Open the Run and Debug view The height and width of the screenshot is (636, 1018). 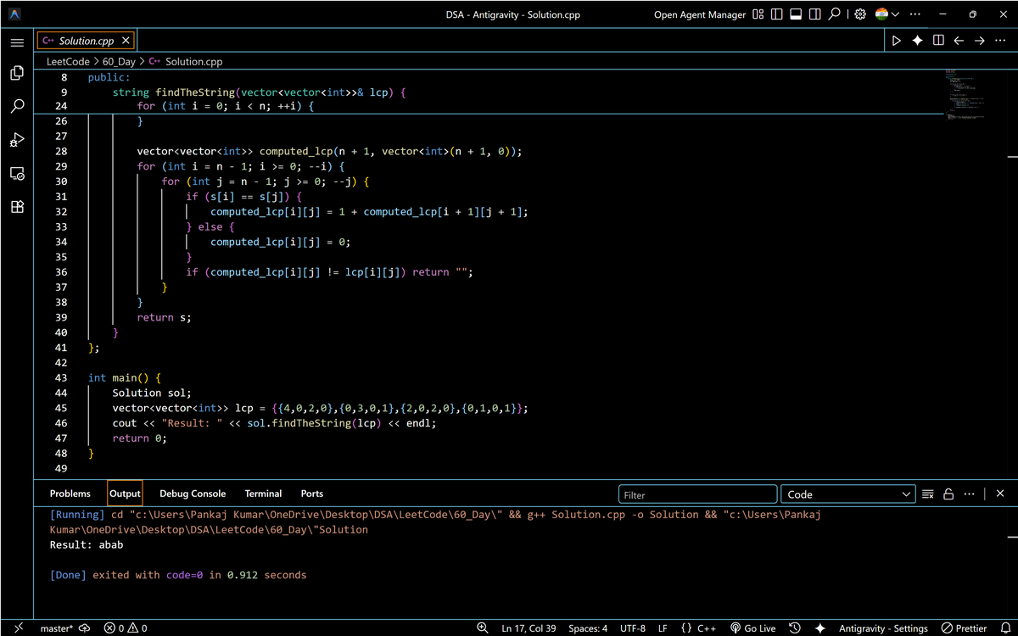point(17,140)
